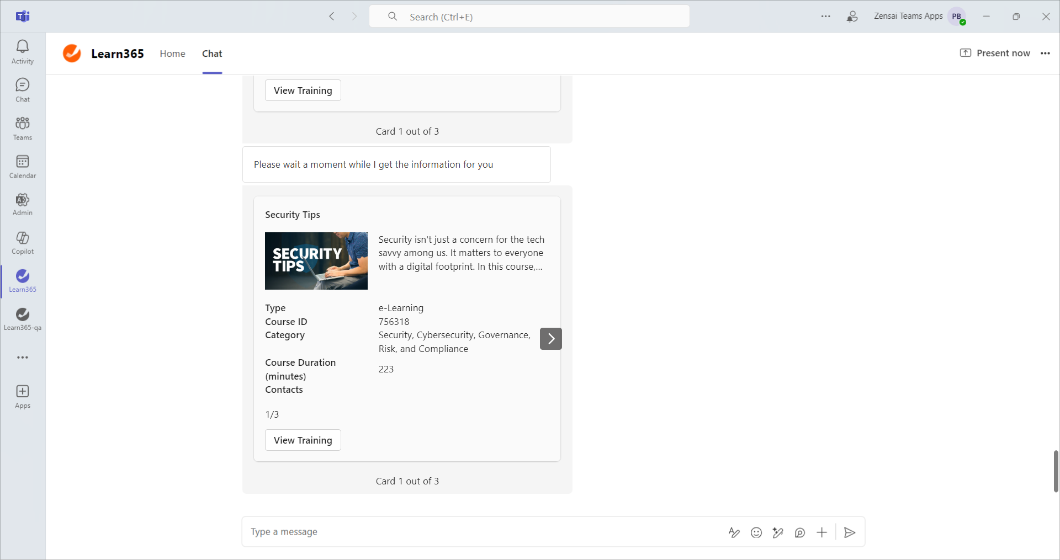Open the Activity bell icon
The image size is (1060, 560).
(x=23, y=52)
